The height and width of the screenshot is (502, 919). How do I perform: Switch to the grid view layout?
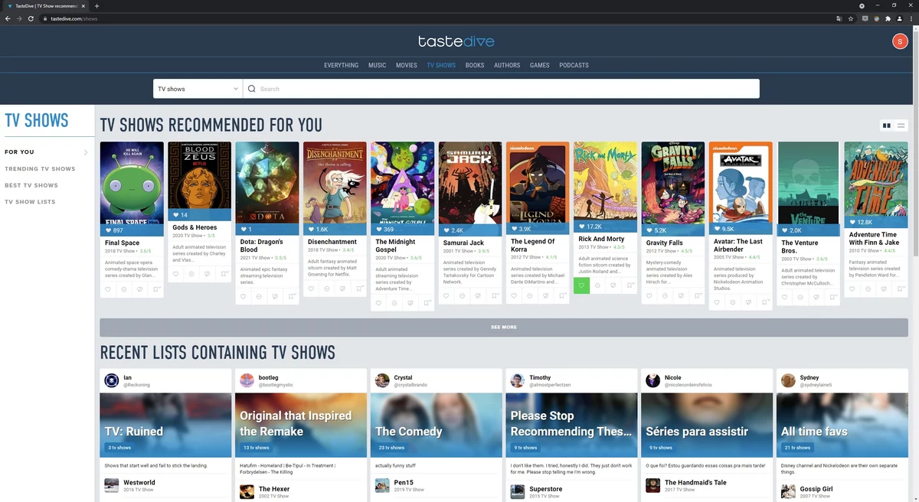click(x=887, y=125)
